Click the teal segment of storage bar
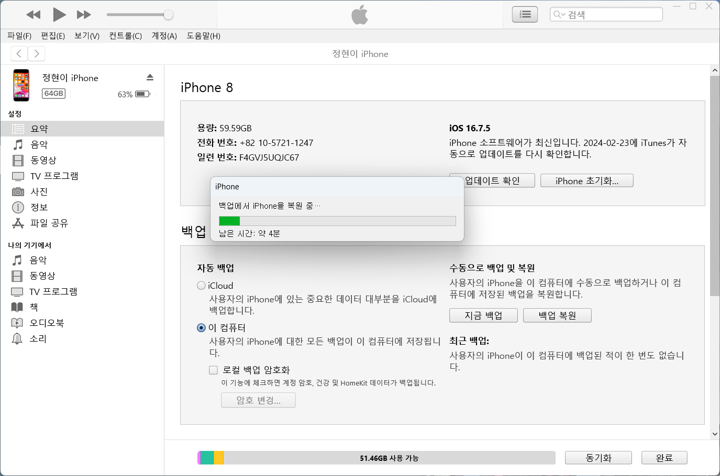Image resolution: width=720 pixels, height=476 pixels. [x=207, y=458]
